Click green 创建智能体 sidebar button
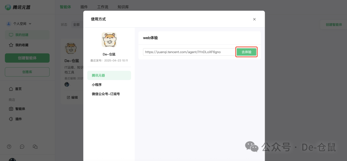The image size is (347, 161). coord(27,58)
